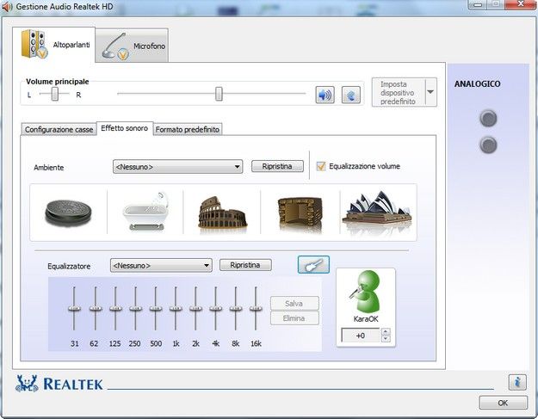
Task: Click Ripristina next to Equalizzatore
Action: pos(245,265)
